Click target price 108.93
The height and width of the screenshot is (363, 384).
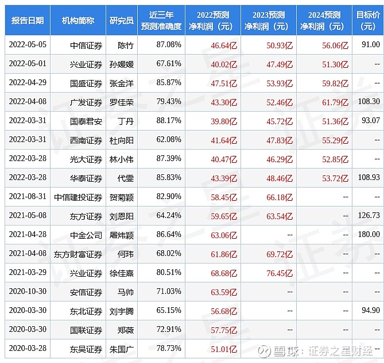[369, 177]
